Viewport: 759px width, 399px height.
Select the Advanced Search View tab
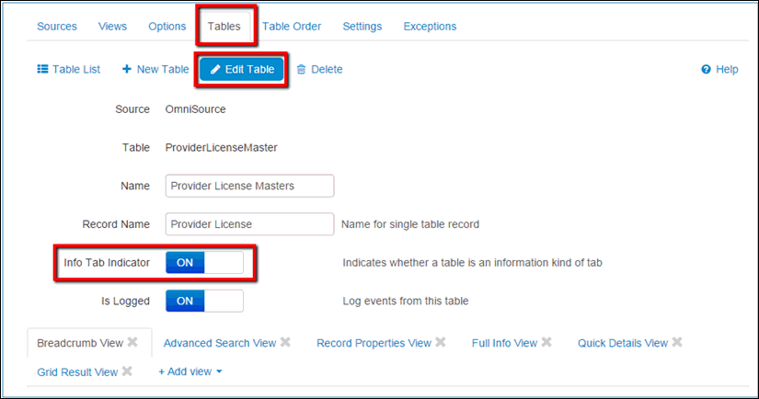219,343
